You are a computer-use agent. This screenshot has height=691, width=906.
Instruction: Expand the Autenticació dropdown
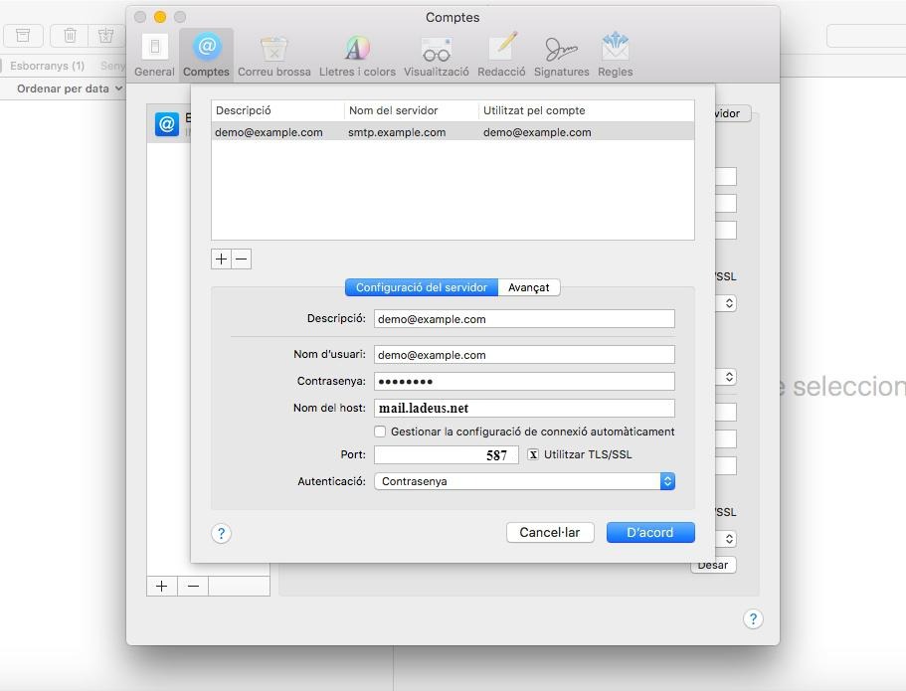click(524, 481)
